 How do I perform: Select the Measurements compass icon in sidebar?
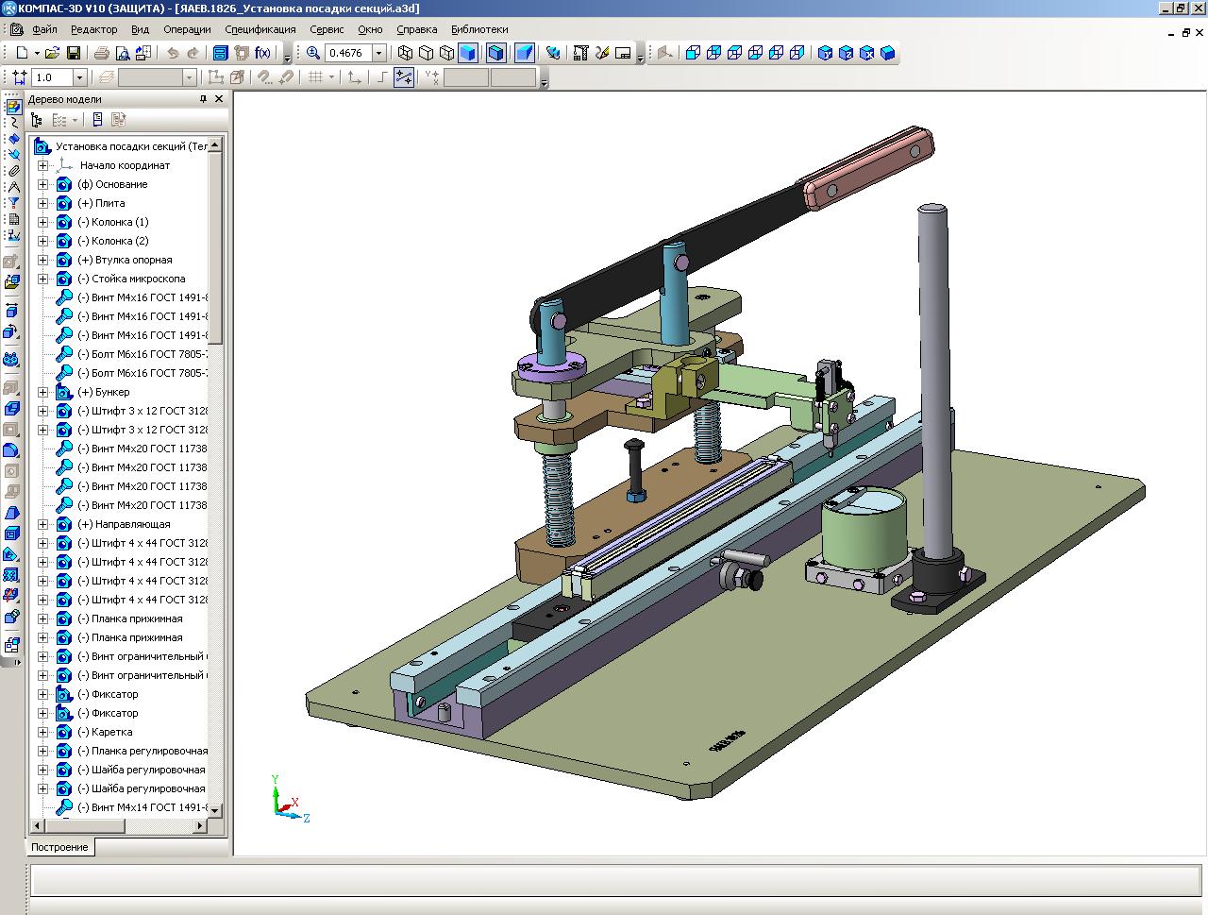click(12, 187)
